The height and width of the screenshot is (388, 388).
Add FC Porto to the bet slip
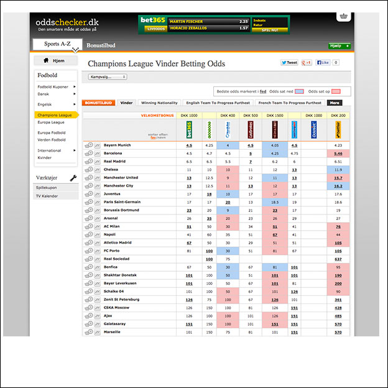89,251
